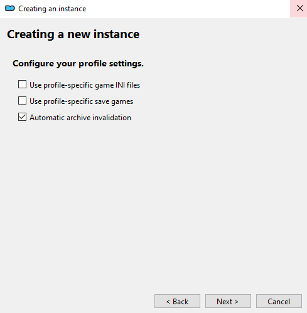Click the left arrow symbol on Back button
The height and width of the screenshot is (313, 307).
pos(168,302)
